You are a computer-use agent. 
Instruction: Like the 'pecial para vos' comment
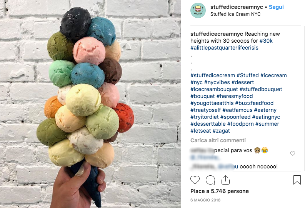[x=293, y=153]
